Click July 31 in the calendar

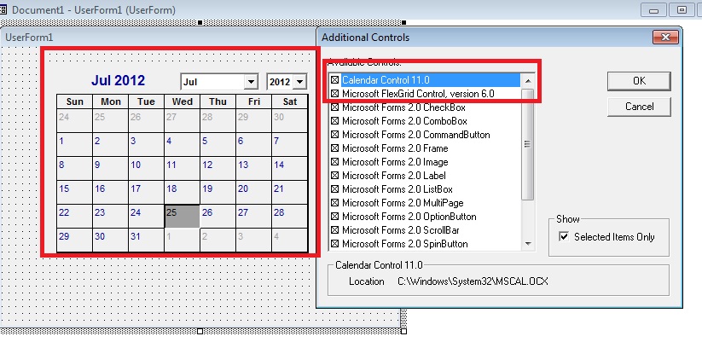(x=146, y=241)
